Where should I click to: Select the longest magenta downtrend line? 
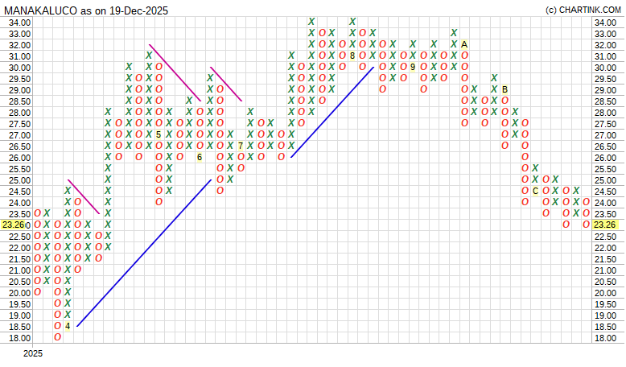pos(175,72)
